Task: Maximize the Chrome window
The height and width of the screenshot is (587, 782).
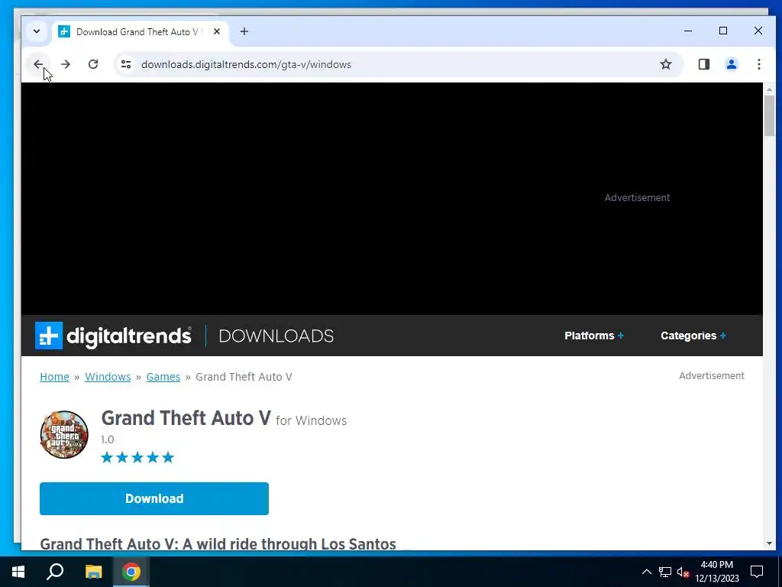Action: [723, 31]
